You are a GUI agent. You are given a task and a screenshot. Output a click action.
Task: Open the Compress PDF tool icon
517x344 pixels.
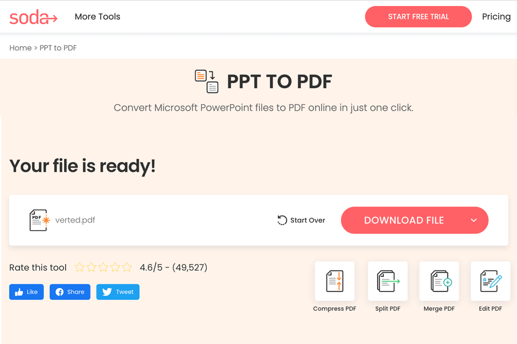point(334,281)
